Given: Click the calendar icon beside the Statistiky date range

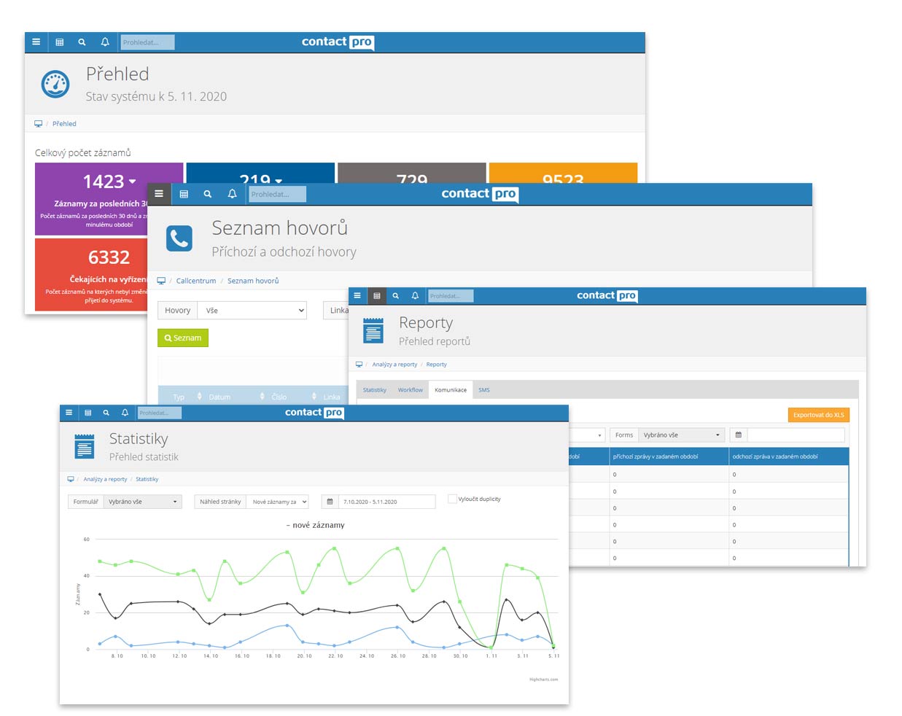Looking at the screenshot, I should 331,501.
